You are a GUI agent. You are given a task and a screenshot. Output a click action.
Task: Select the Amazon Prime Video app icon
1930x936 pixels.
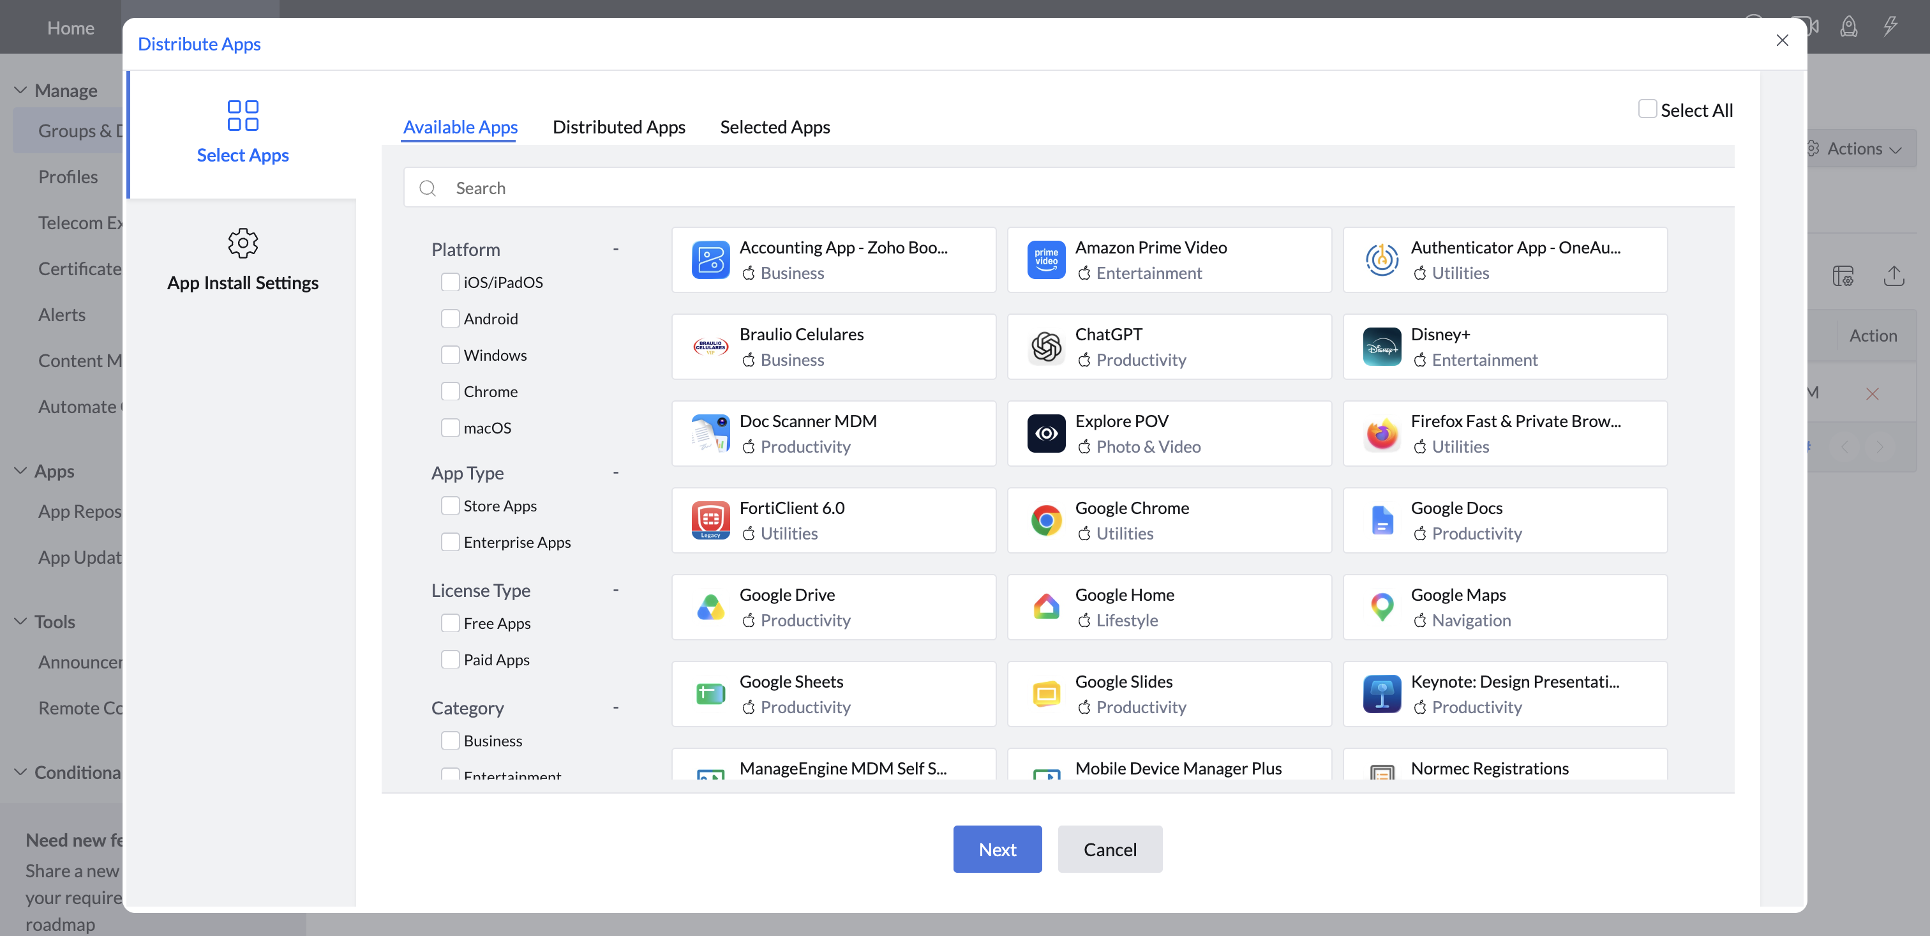pos(1046,260)
